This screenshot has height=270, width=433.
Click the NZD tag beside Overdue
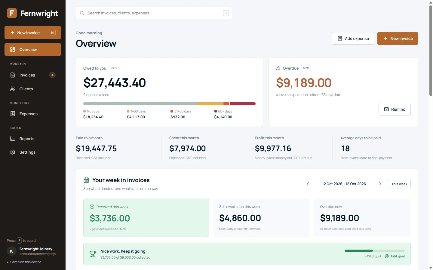[306, 68]
